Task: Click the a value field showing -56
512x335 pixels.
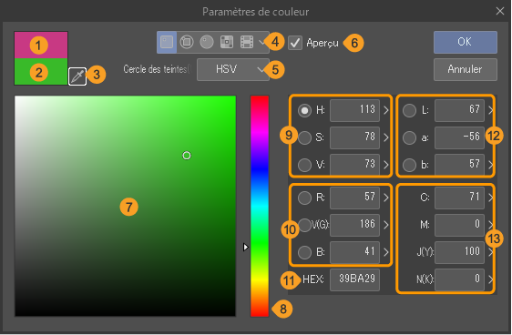Action: tap(459, 137)
